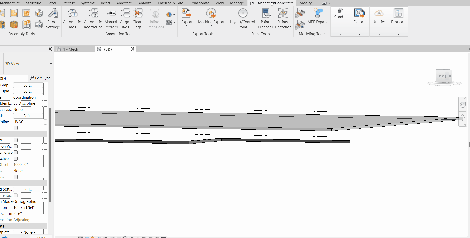470x238 pixels.
Task: Open the Systems ribbon tab
Action: [x=88, y=3]
